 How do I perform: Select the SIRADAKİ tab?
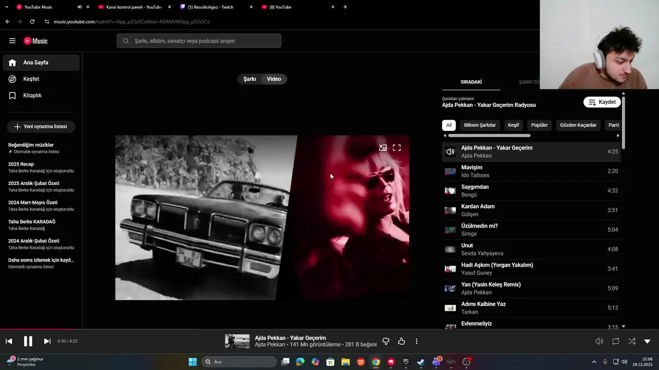(471, 82)
